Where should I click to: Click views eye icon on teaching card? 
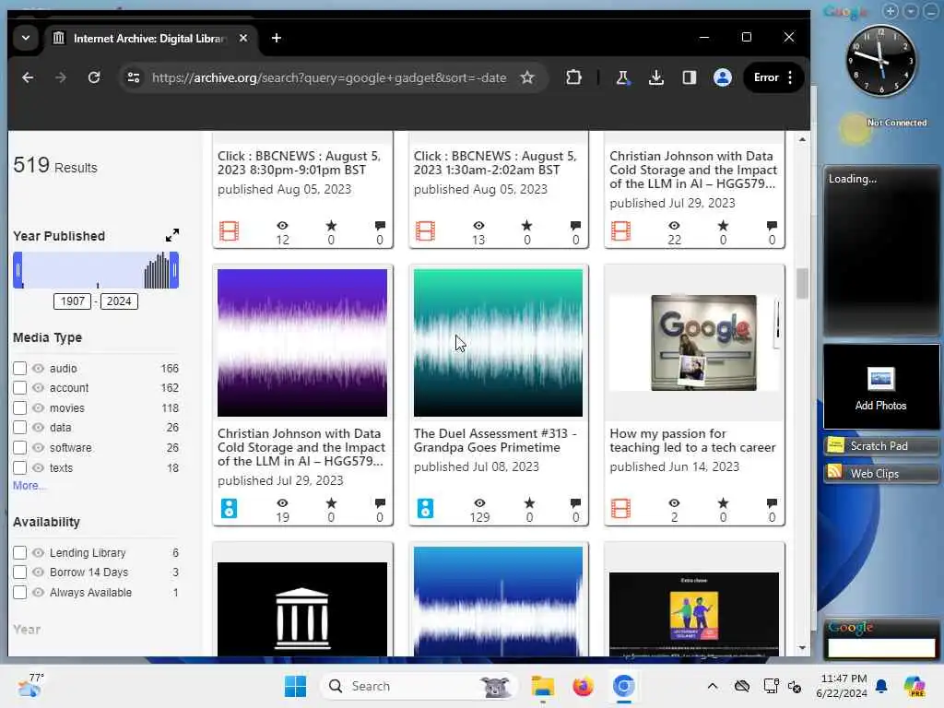point(674,502)
